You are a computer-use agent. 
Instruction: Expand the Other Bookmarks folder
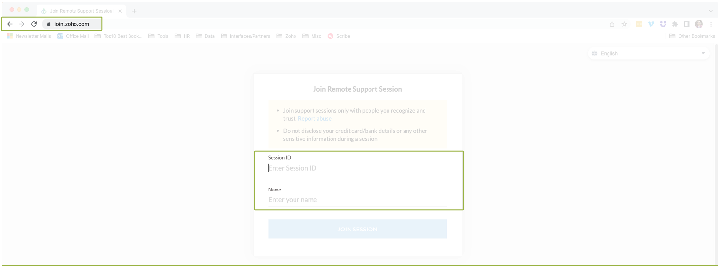click(692, 36)
